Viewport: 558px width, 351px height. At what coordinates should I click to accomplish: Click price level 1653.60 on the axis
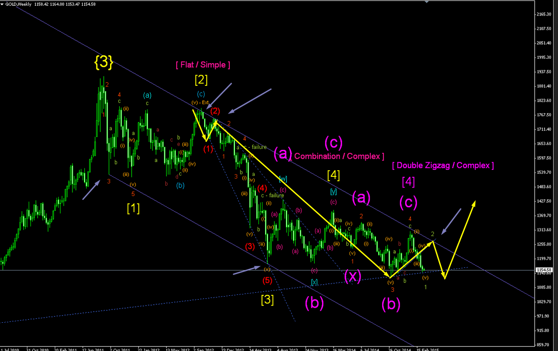pos(544,144)
